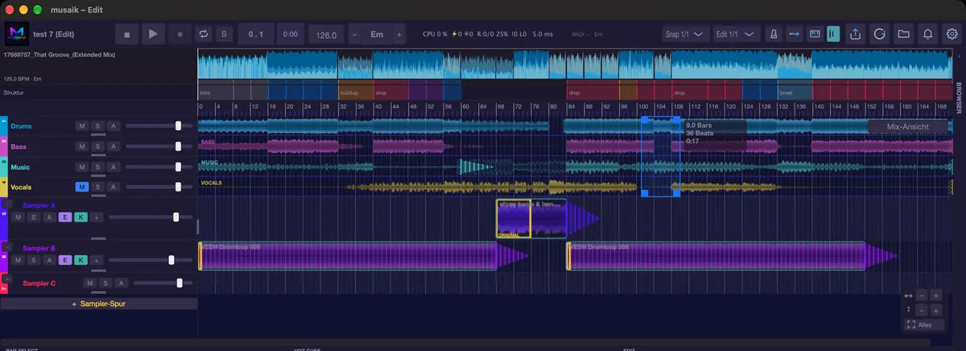Image resolution: width=966 pixels, height=351 pixels.
Task: Toggle the K button on Sampler A
Action: tap(80, 217)
